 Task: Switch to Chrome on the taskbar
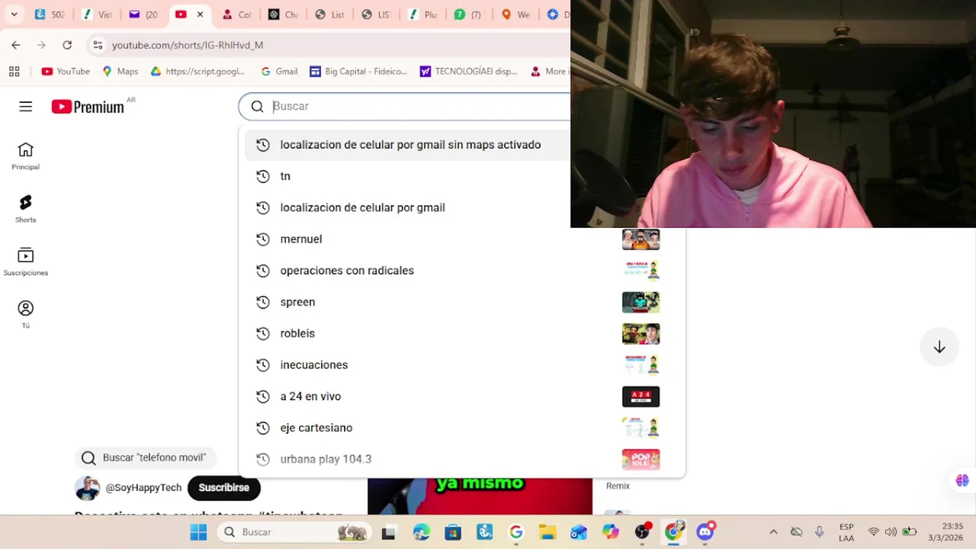coord(674,531)
